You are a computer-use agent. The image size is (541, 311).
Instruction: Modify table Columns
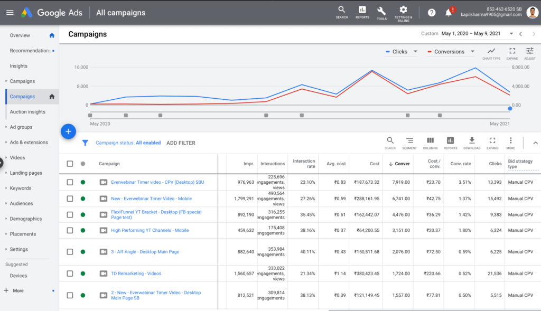tap(430, 143)
